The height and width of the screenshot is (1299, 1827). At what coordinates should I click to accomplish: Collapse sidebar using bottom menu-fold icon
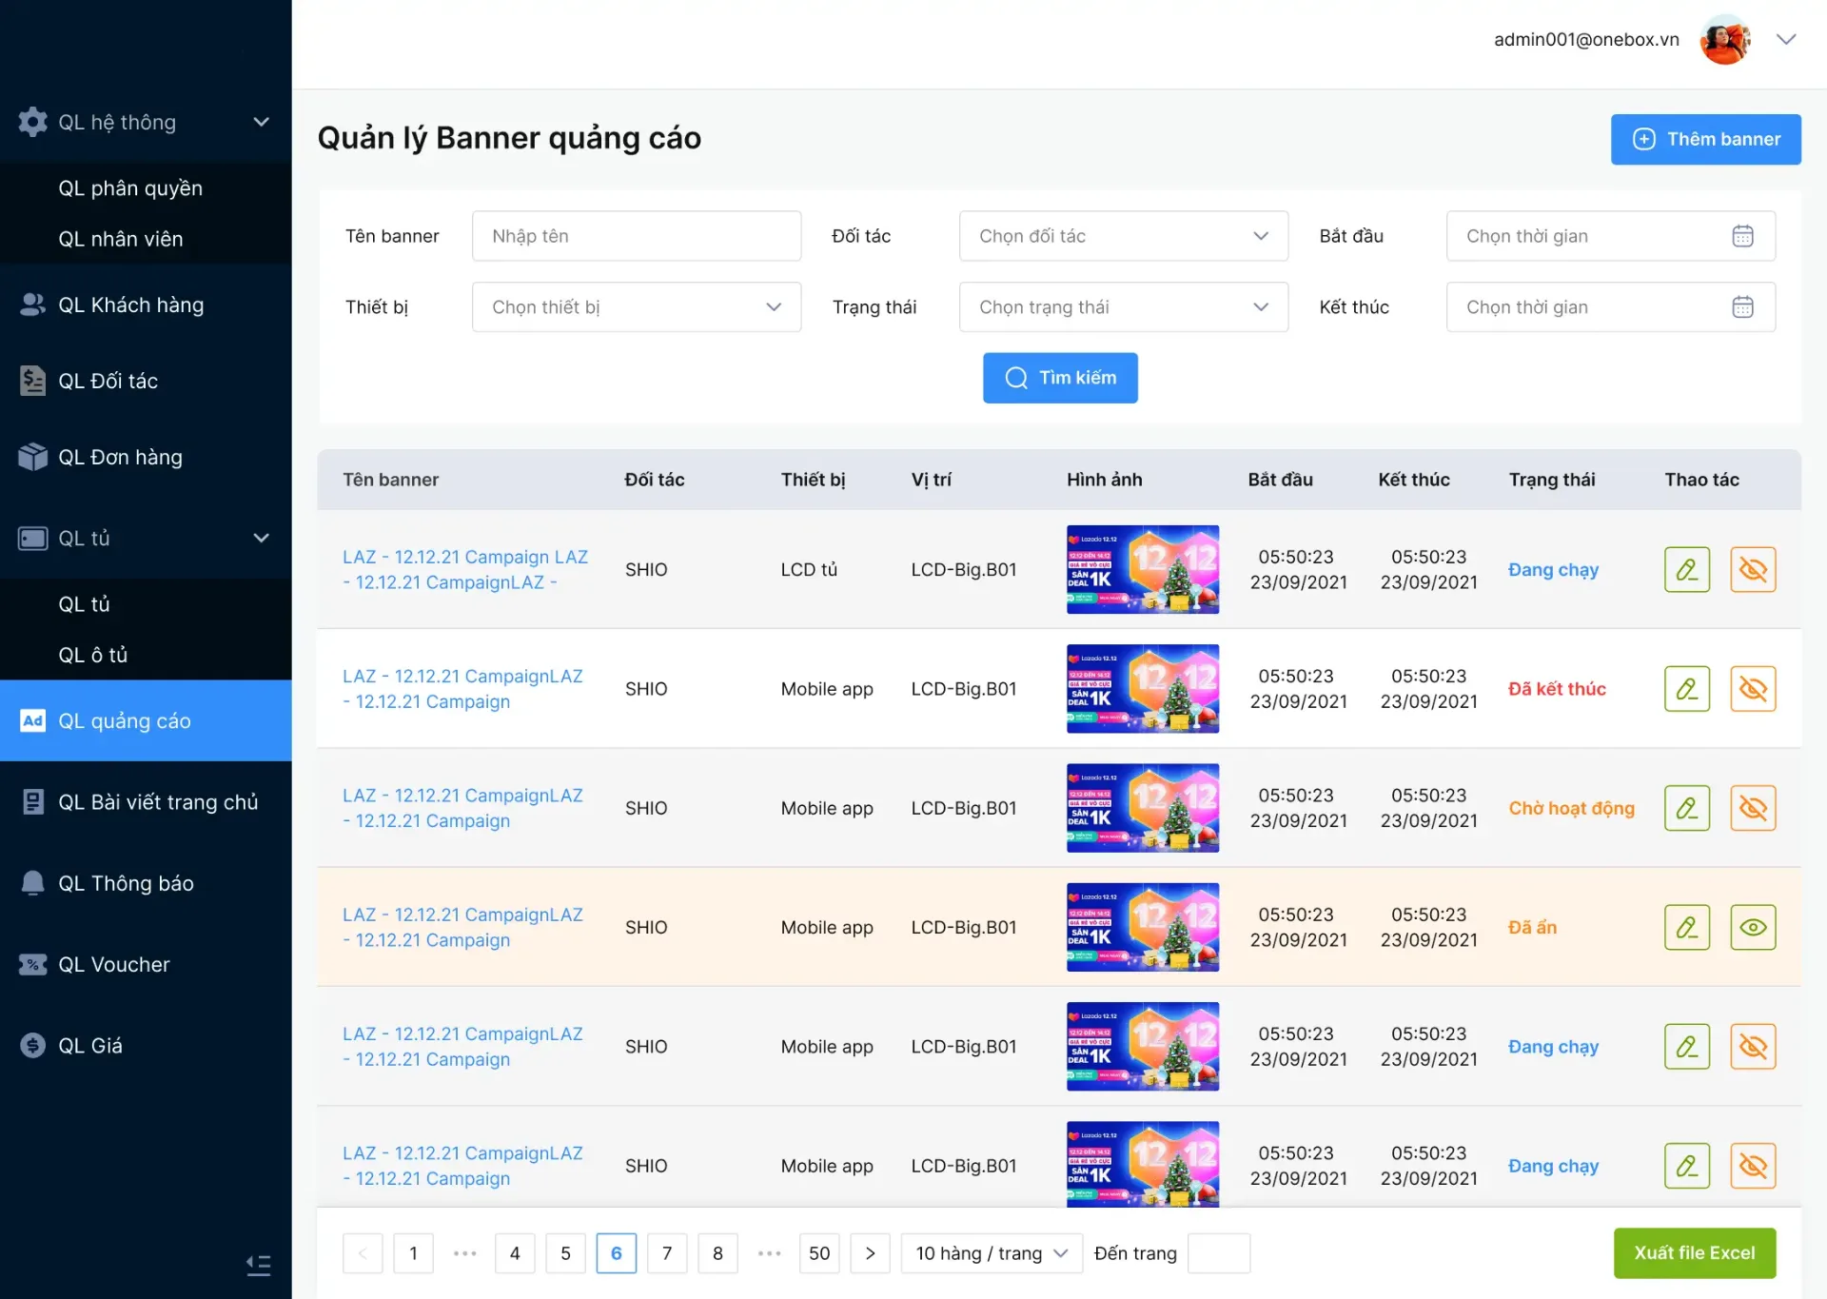point(258,1265)
